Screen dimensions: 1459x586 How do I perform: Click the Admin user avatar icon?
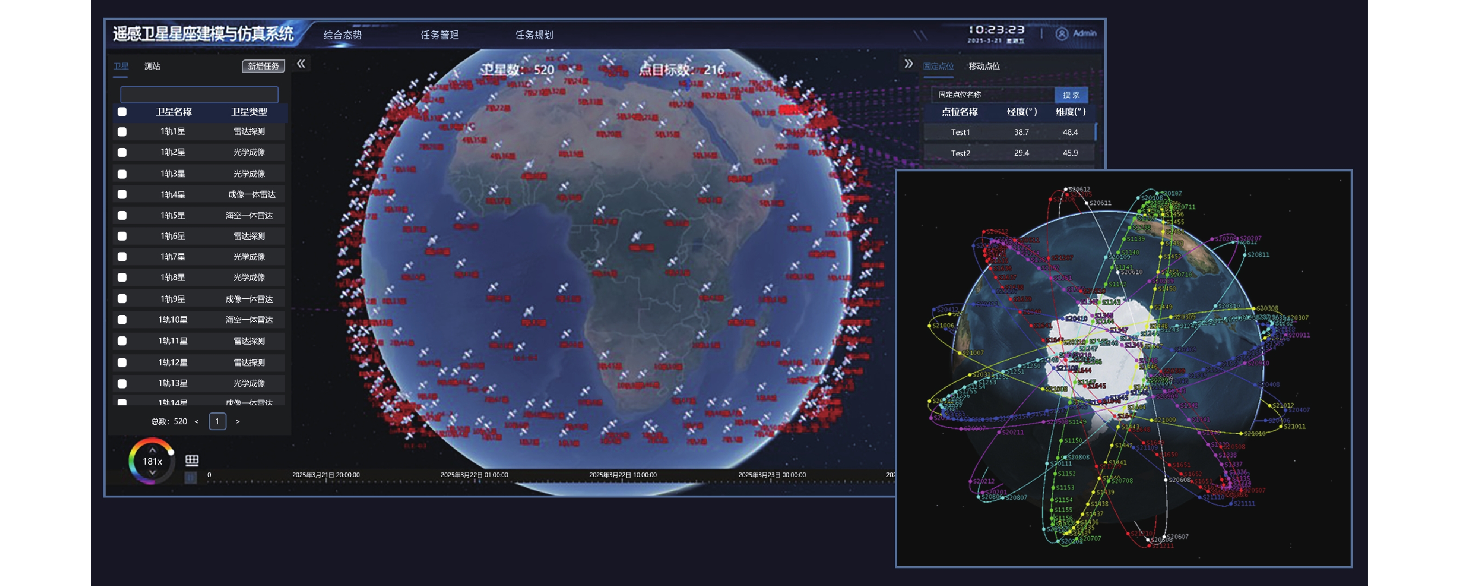tap(1062, 34)
